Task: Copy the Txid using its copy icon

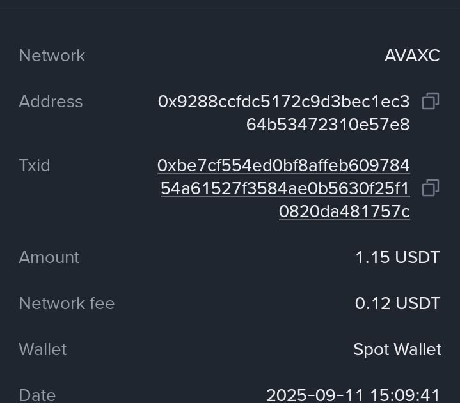Action: 430,188
